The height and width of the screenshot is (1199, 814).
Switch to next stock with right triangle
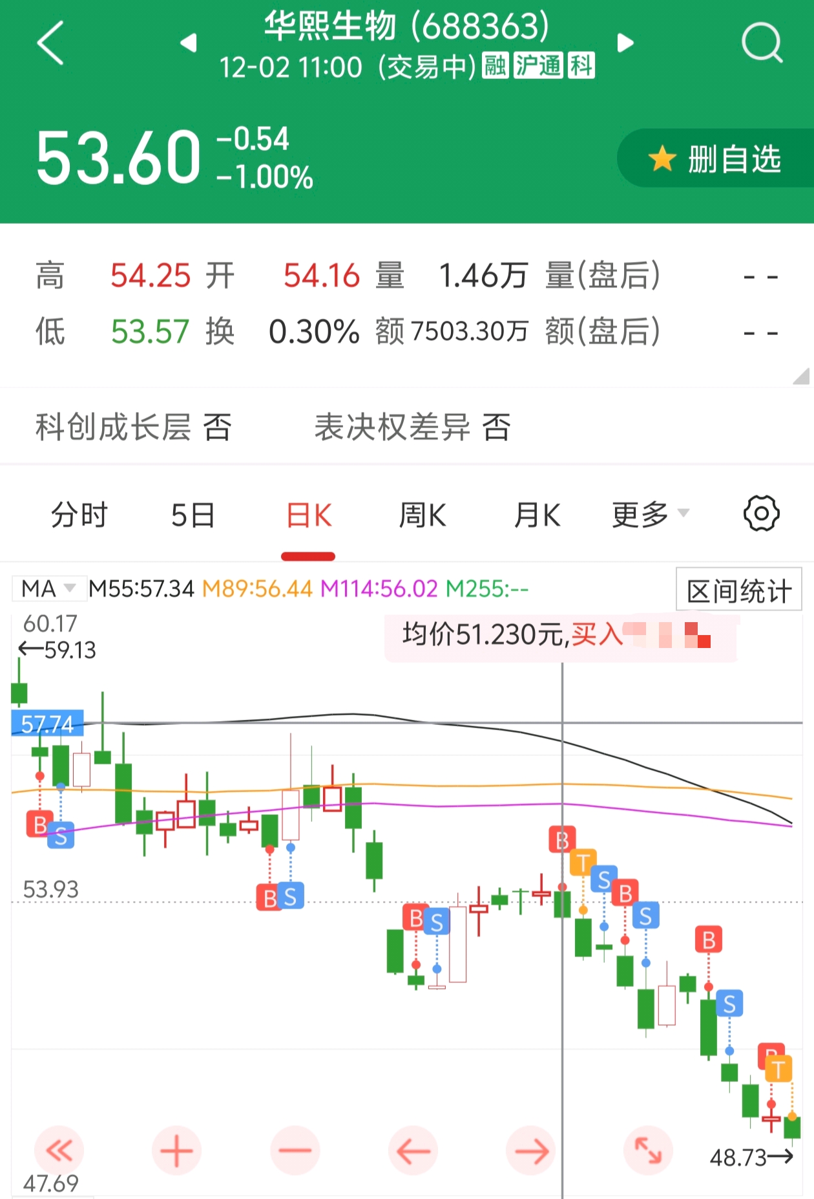[x=625, y=43]
